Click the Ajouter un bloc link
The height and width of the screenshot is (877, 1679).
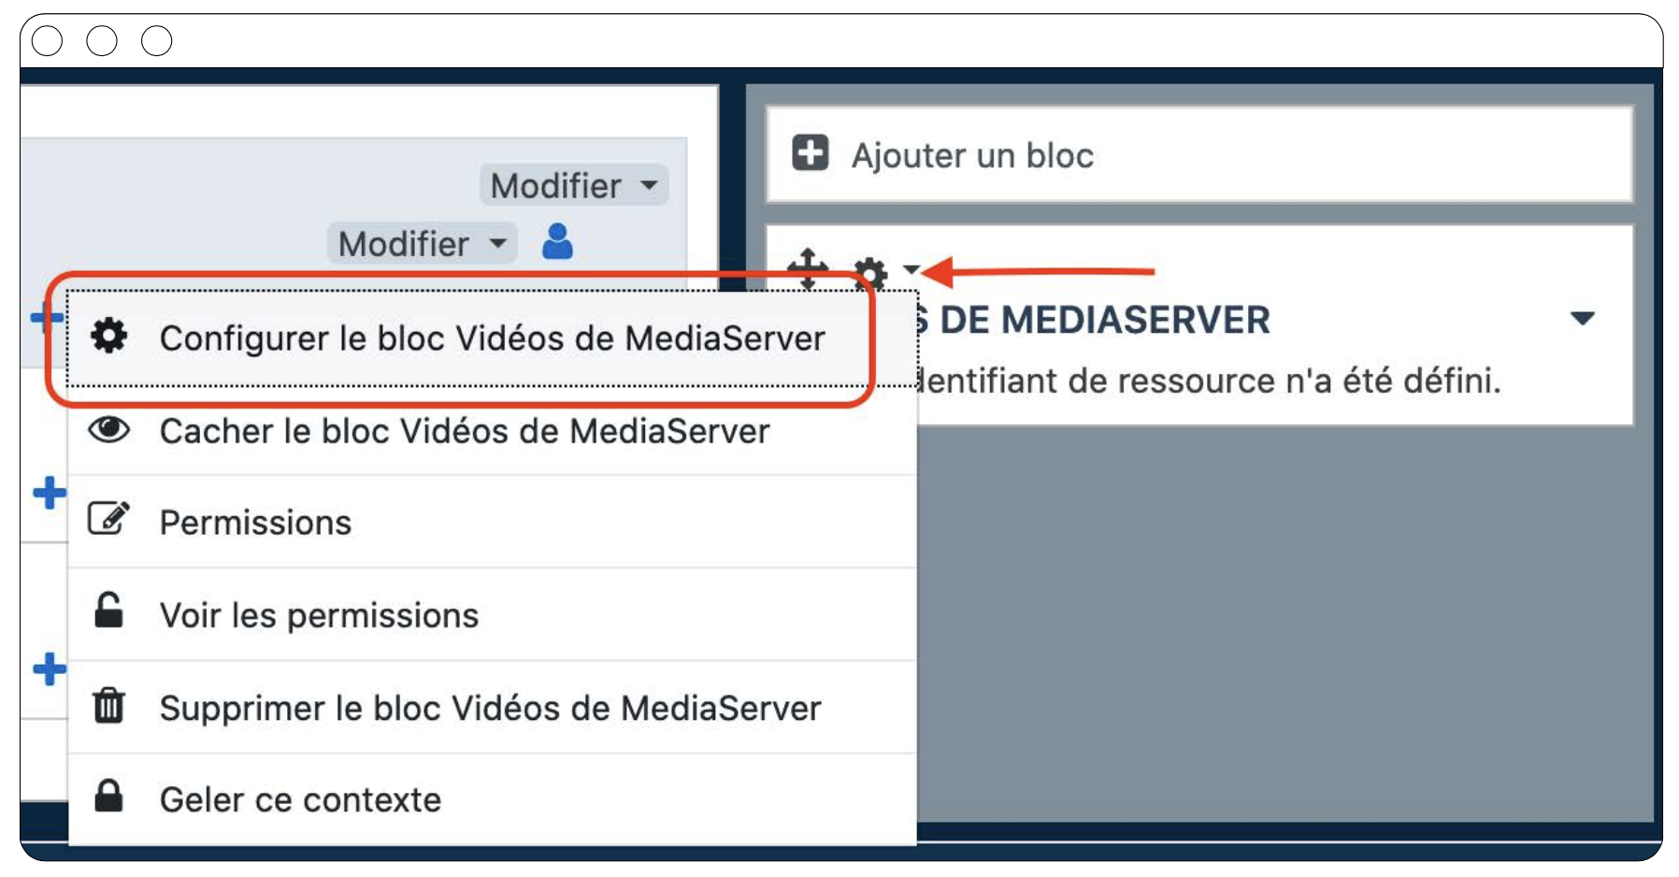[971, 155]
